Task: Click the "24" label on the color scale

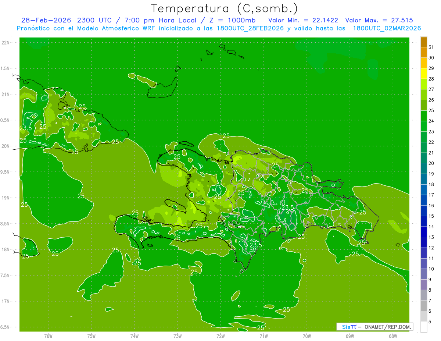Action: 431,121
